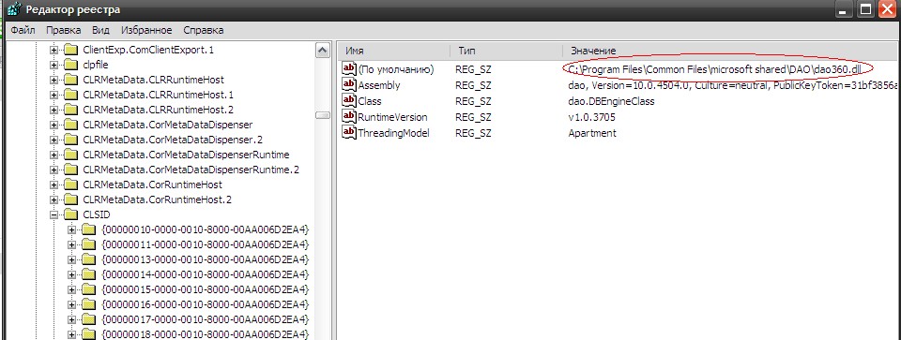Sort values by the Имя column header

point(393,51)
